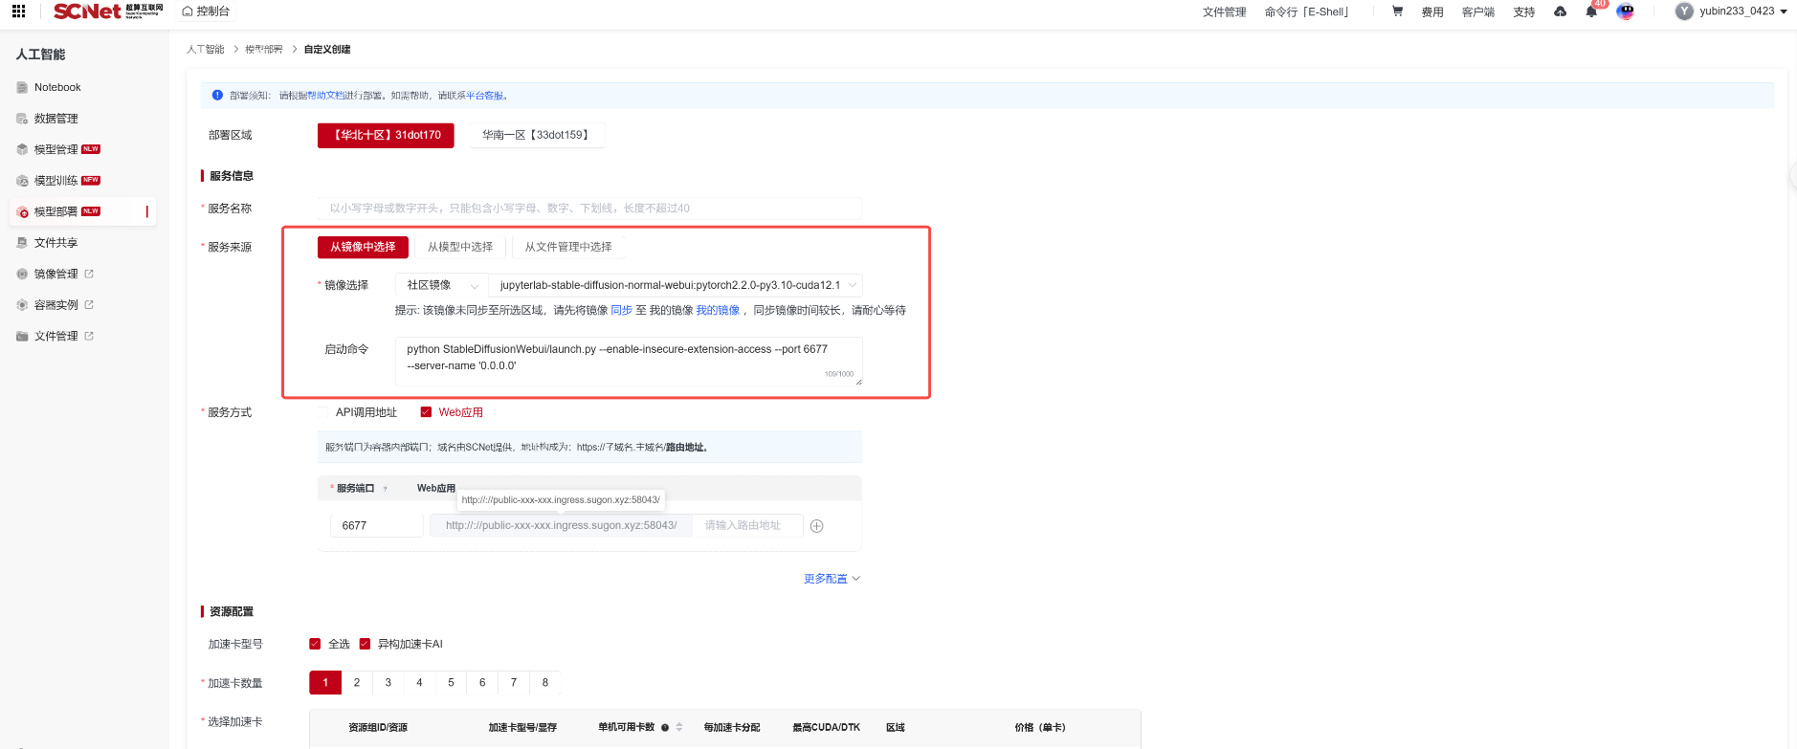Open the 社区镜像 dropdown
1797x749 pixels.
point(441,285)
